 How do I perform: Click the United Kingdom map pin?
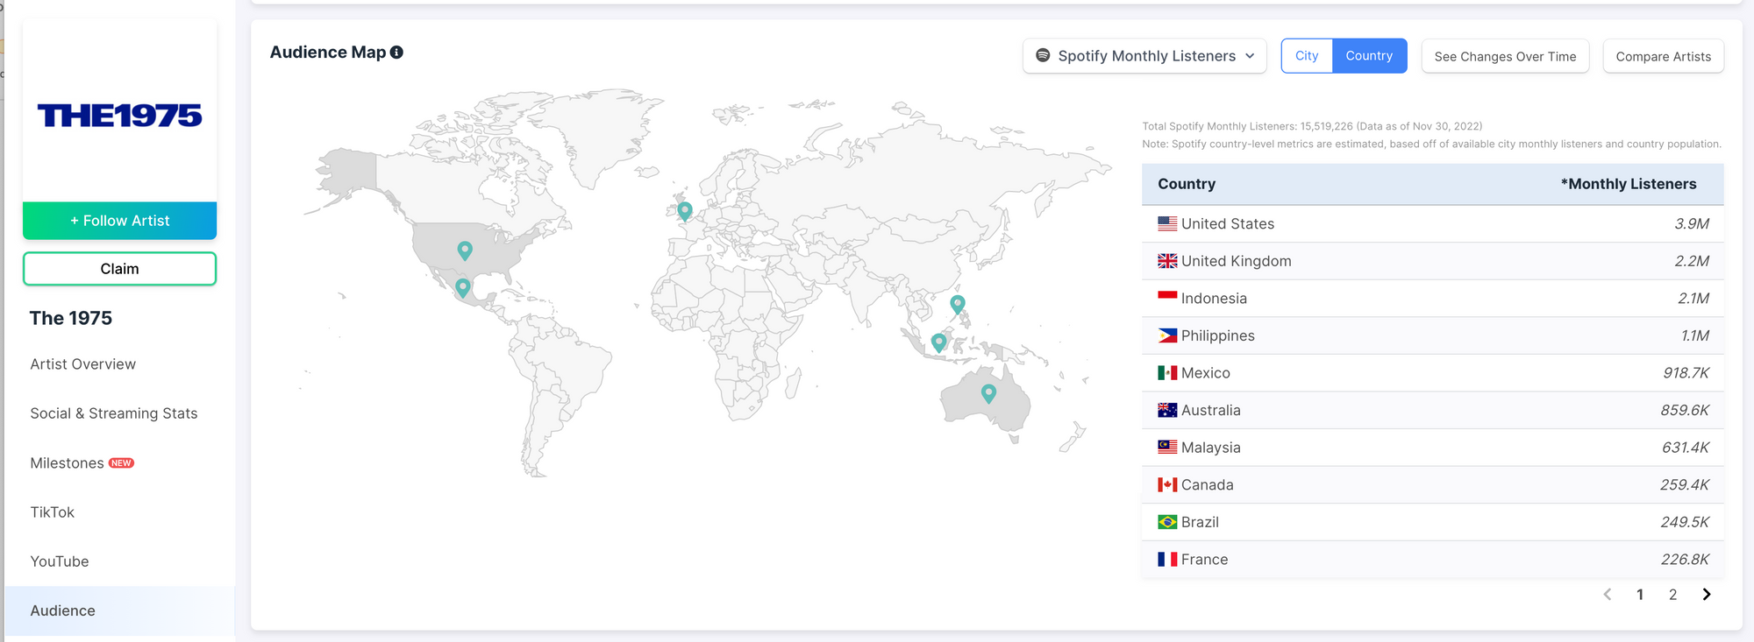685,210
